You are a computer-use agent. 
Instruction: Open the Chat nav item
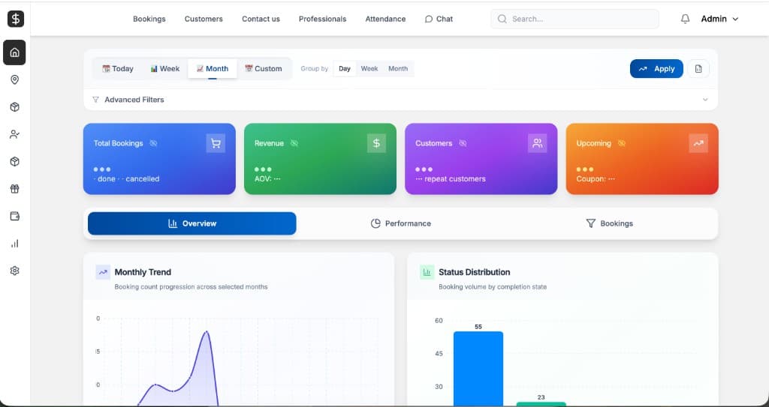point(439,19)
